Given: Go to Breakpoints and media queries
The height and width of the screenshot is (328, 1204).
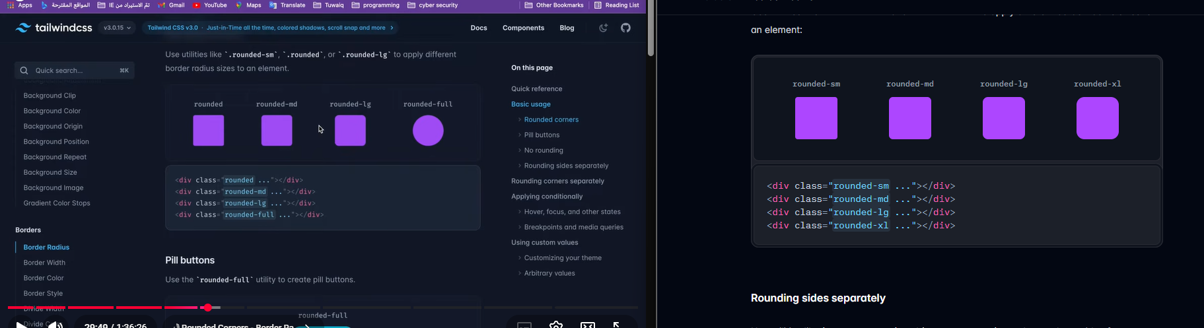Looking at the screenshot, I should 574,227.
